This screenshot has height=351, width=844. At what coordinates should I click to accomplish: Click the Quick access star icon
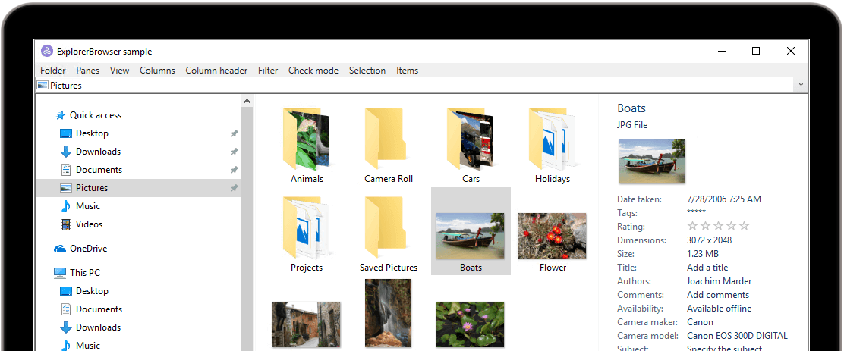(61, 115)
